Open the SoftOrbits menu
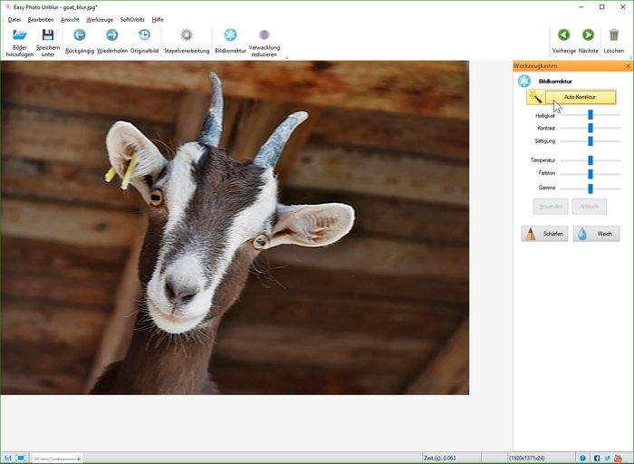The height and width of the screenshot is (464, 634). tap(132, 19)
